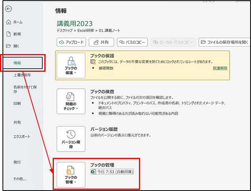
Task: Open the ブックの管理 dropdown button
Action: point(71,175)
